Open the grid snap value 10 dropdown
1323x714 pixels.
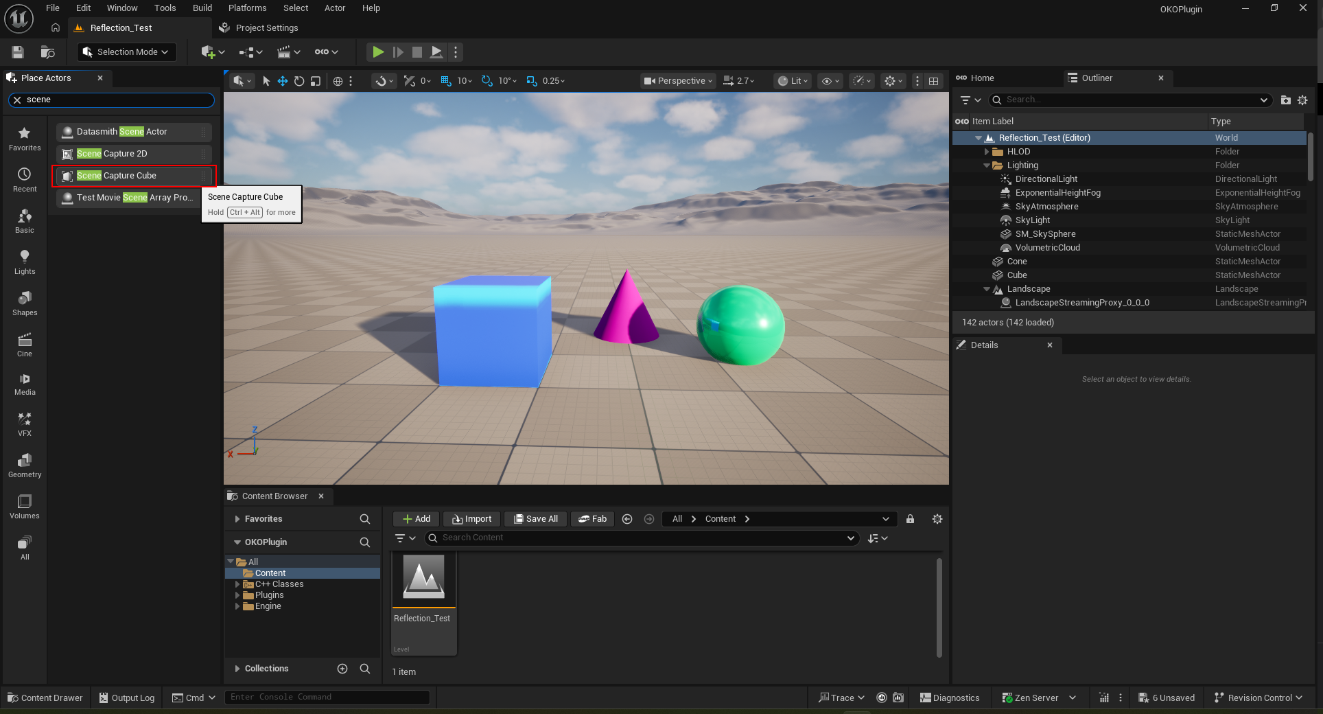pyautogui.click(x=465, y=81)
